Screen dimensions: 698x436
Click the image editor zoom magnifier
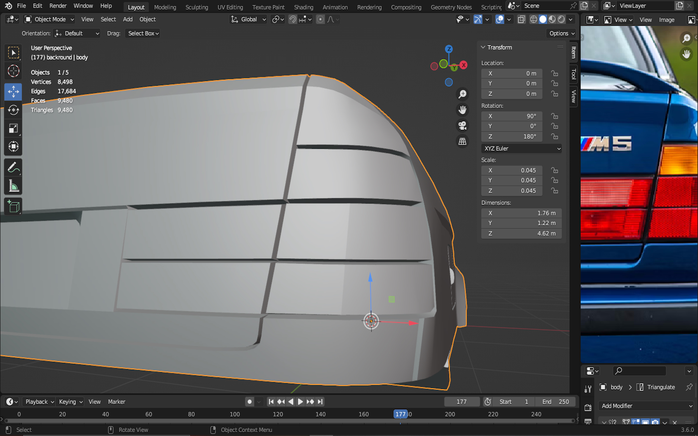686,38
